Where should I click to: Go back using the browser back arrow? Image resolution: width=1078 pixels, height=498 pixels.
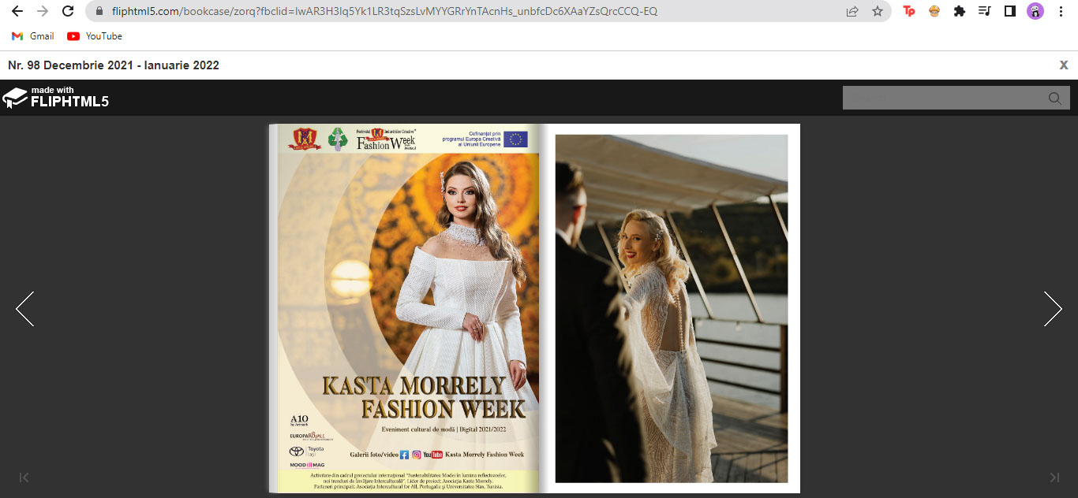pos(17,11)
